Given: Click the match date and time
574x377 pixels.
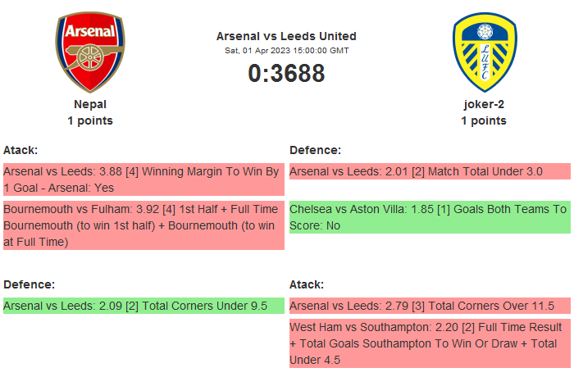Looking at the screenshot, I should click(286, 50).
